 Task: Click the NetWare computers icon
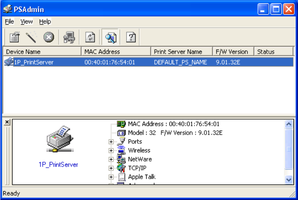pyautogui.click(x=121, y=159)
